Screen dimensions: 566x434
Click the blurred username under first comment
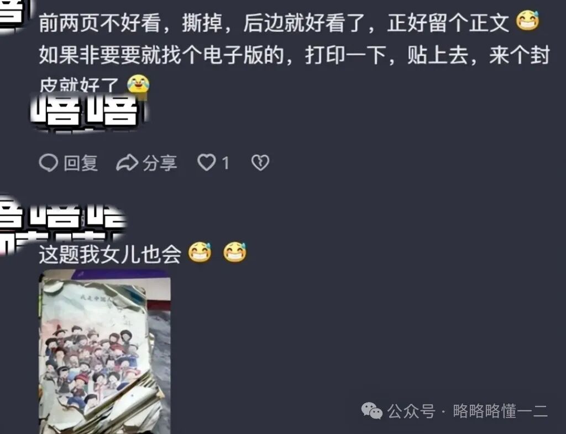click(88, 110)
